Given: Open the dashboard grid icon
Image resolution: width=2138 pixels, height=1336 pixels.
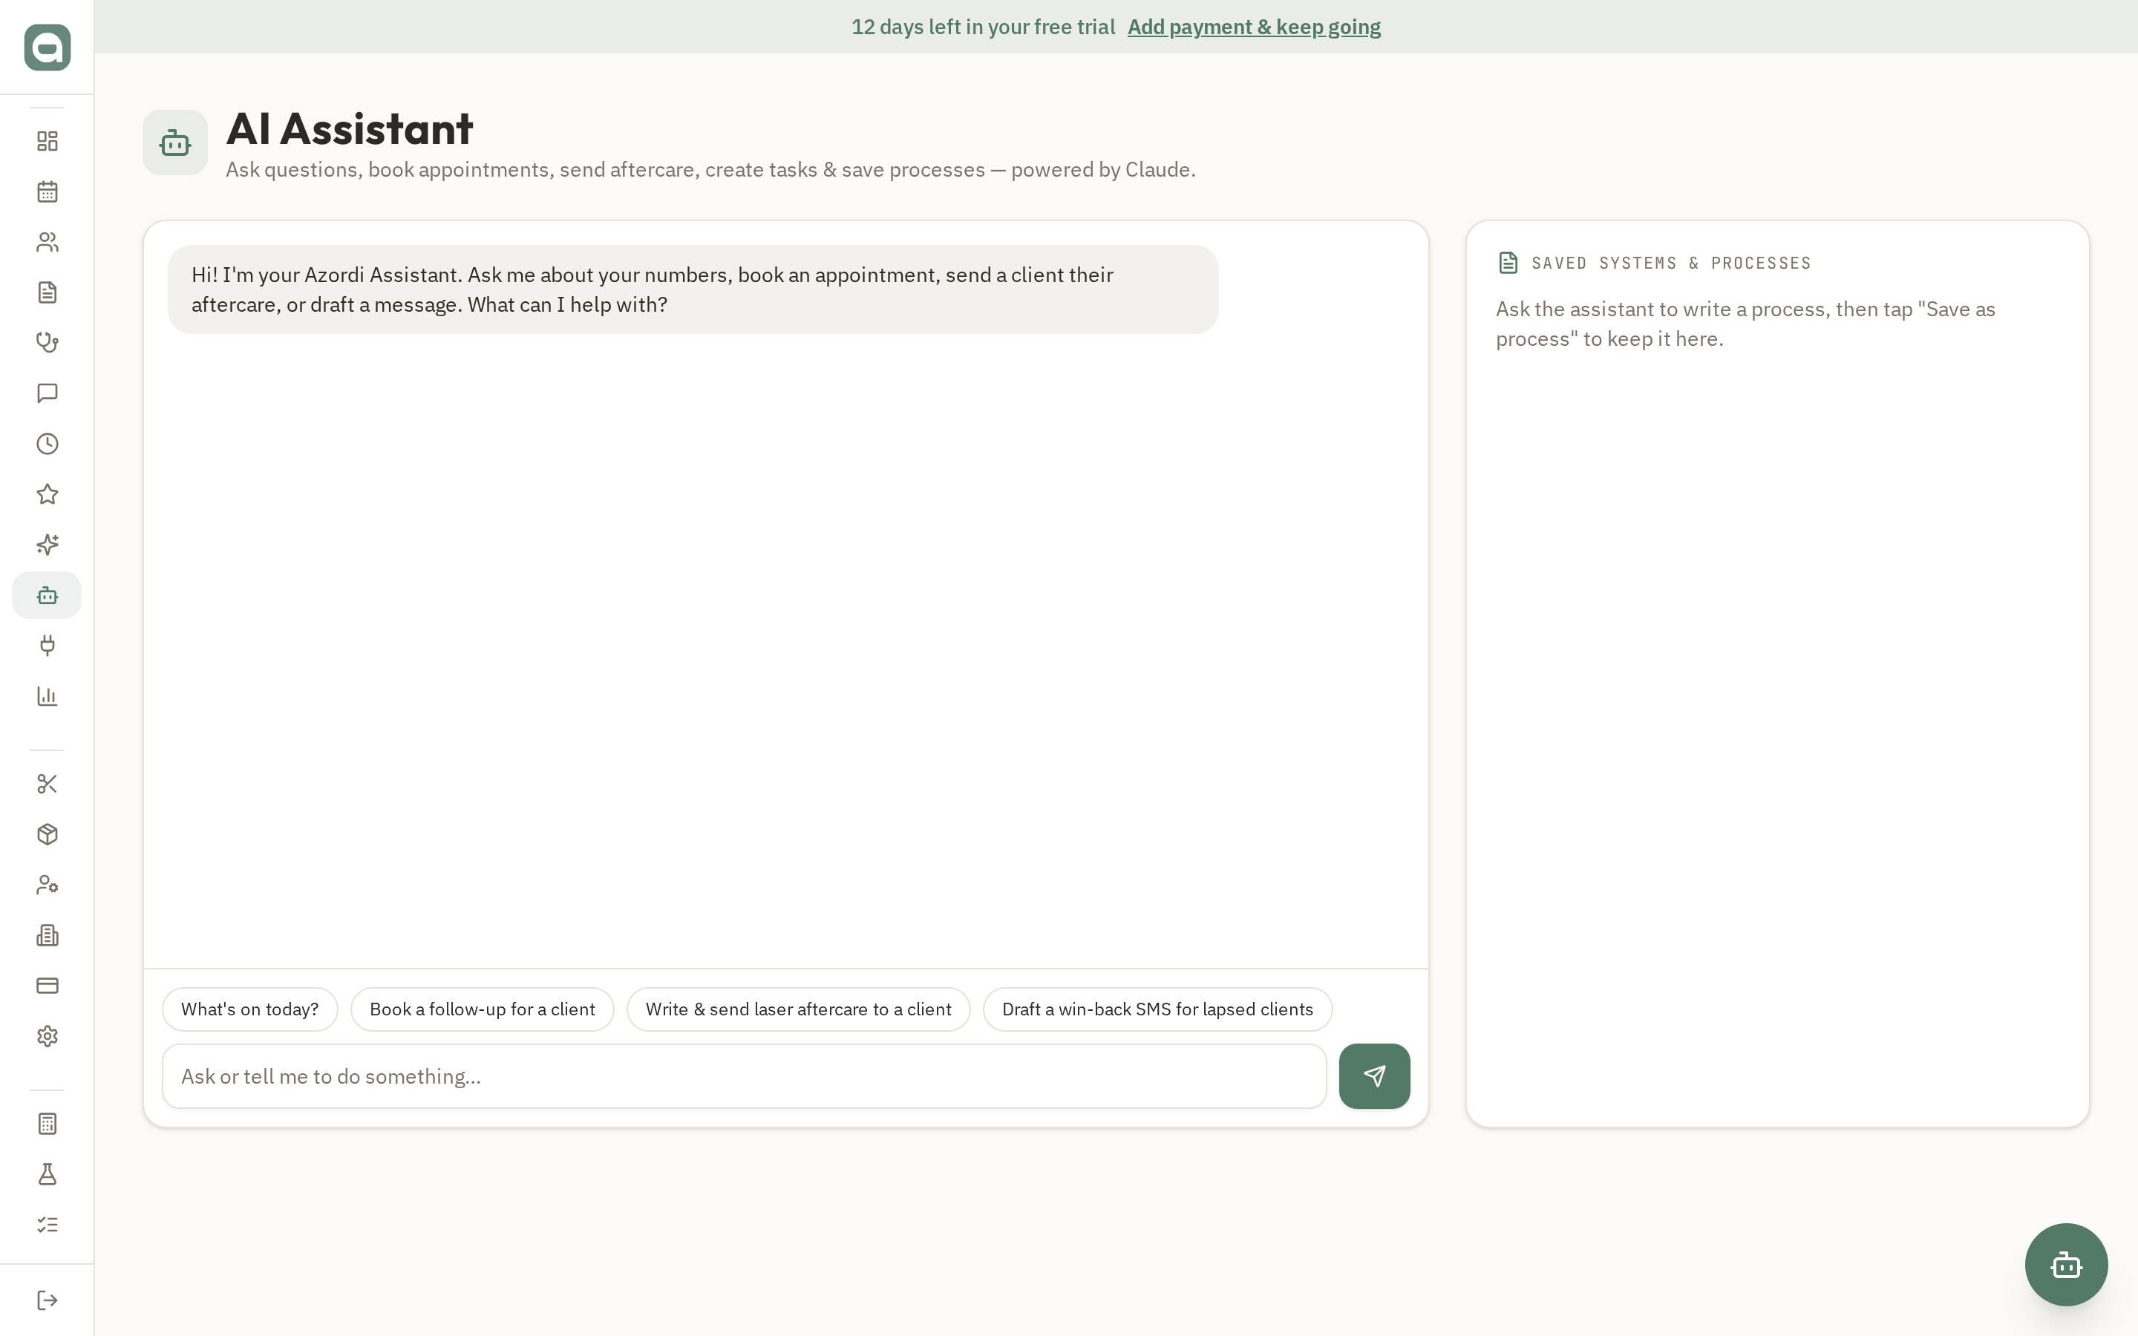Looking at the screenshot, I should coord(47,141).
